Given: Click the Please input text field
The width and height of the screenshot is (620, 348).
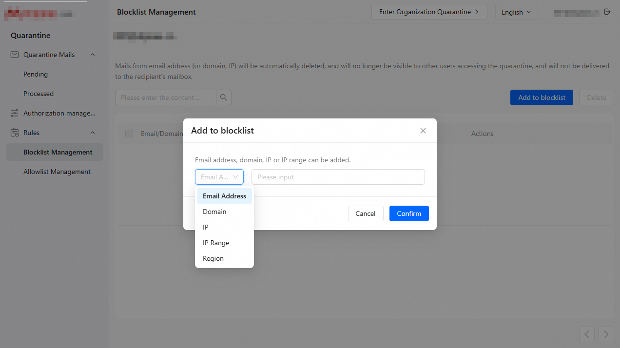Looking at the screenshot, I should pyautogui.click(x=338, y=177).
